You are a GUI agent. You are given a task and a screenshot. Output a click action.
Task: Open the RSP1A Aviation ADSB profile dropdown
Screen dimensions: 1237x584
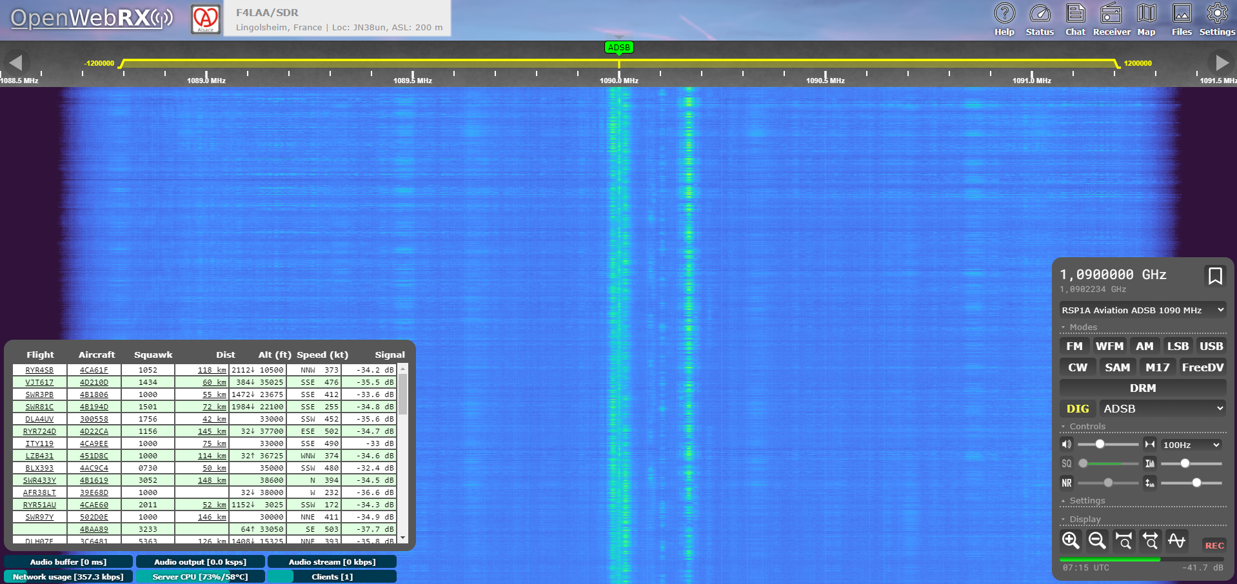[1142, 310]
